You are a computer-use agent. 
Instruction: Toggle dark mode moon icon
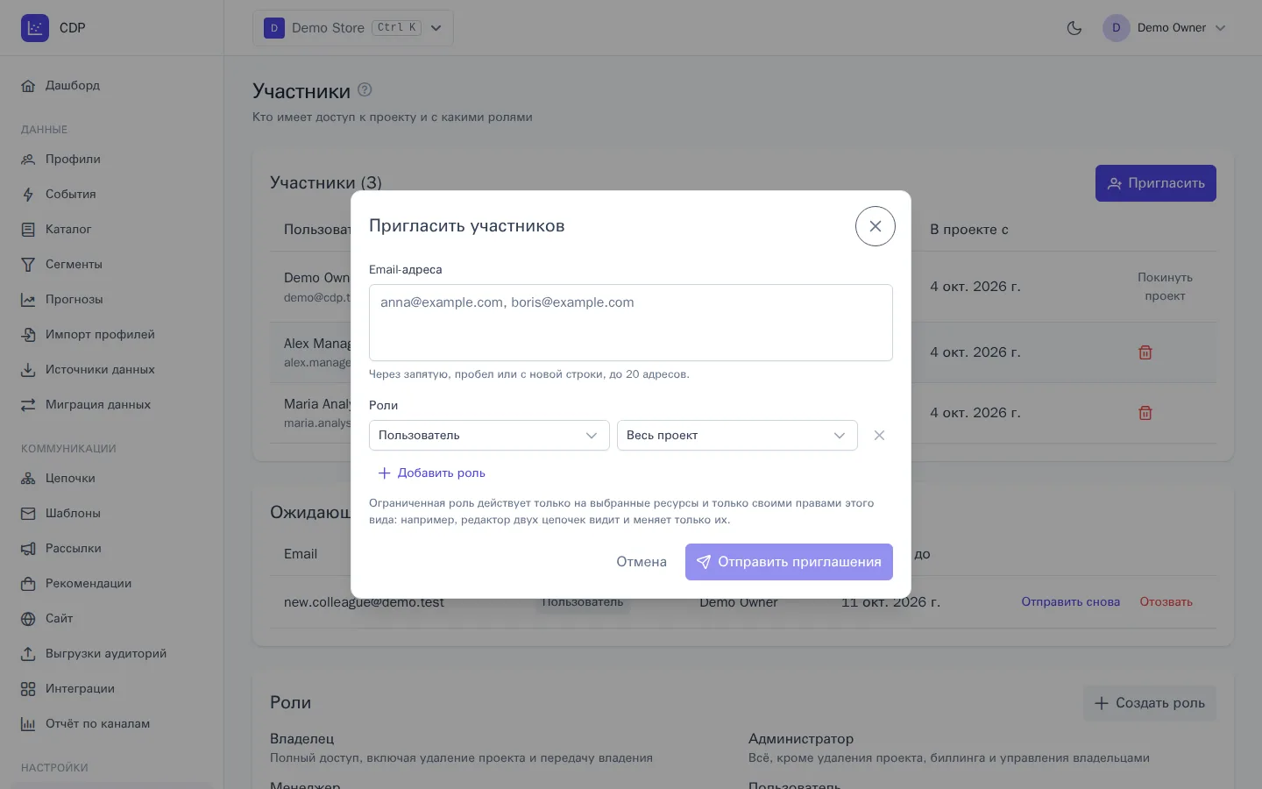point(1074,28)
